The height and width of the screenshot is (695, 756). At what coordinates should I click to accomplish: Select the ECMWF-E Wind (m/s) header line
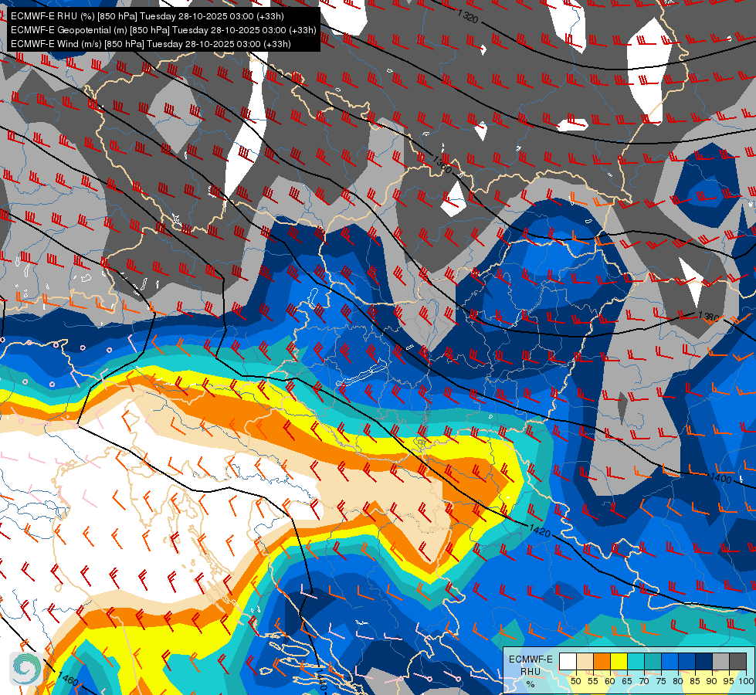pyautogui.click(x=151, y=44)
